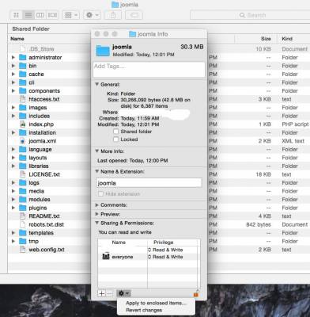Click the Share toolbar button
This screenshot has height=317, width=310.
[113, 15]
